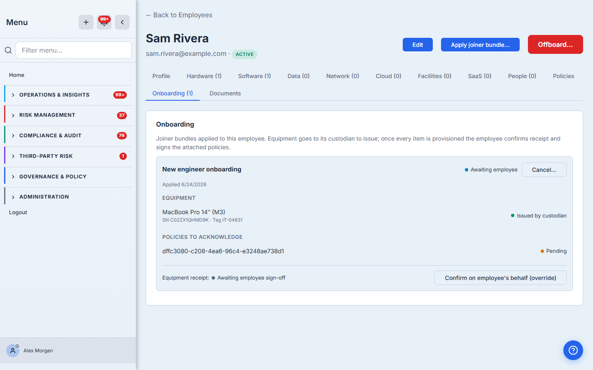Click New engineer onboarding title

[x=202, y=169]
